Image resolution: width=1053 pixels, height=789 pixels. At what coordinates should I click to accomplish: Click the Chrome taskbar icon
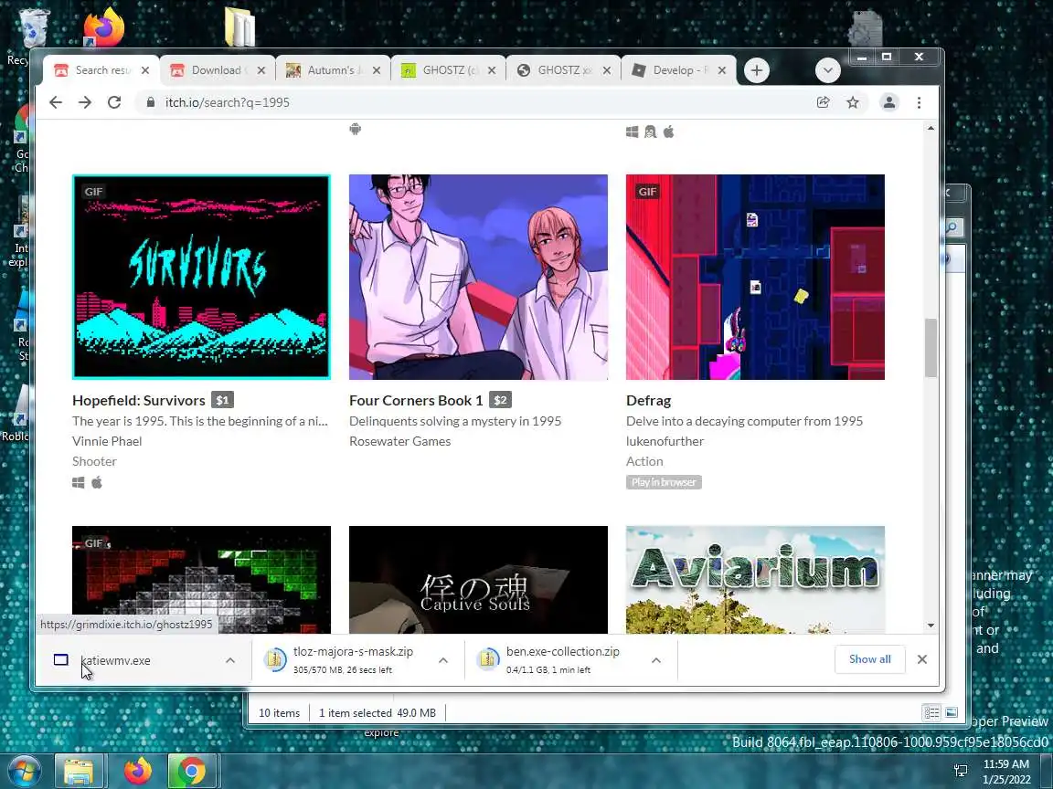pyautogui.click(x=191, y=771)
